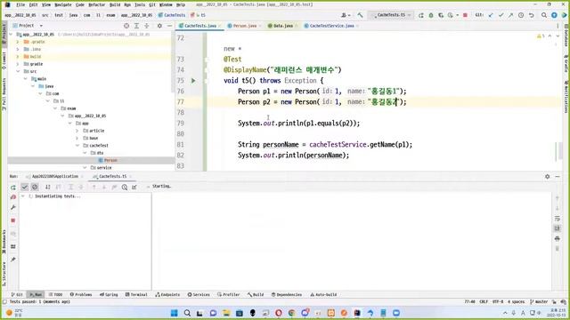Rollback changes with the undo arrow icon
Screen dimensions: 570x320
531,15
